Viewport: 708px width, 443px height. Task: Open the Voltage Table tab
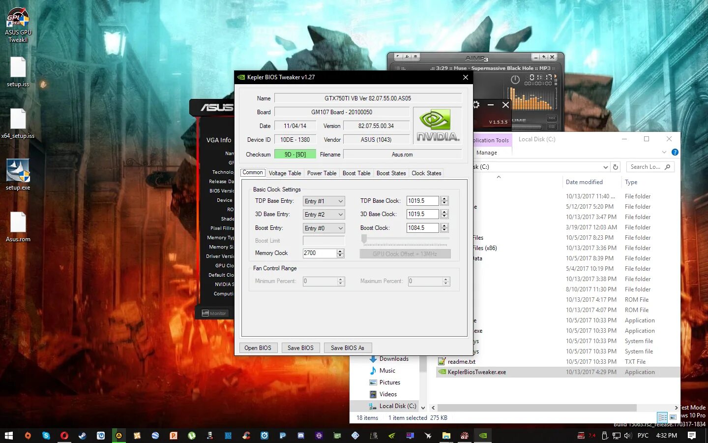click(x=285, y=173)
